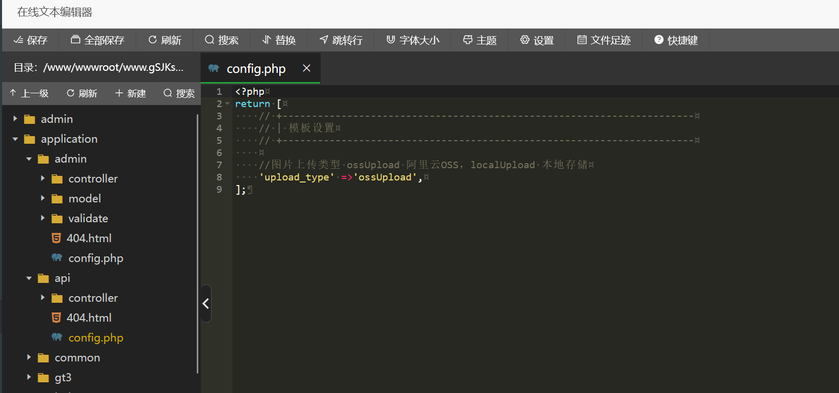839x393 pixels.
Task: Click the return keyword on line 2
Action: 252,104
